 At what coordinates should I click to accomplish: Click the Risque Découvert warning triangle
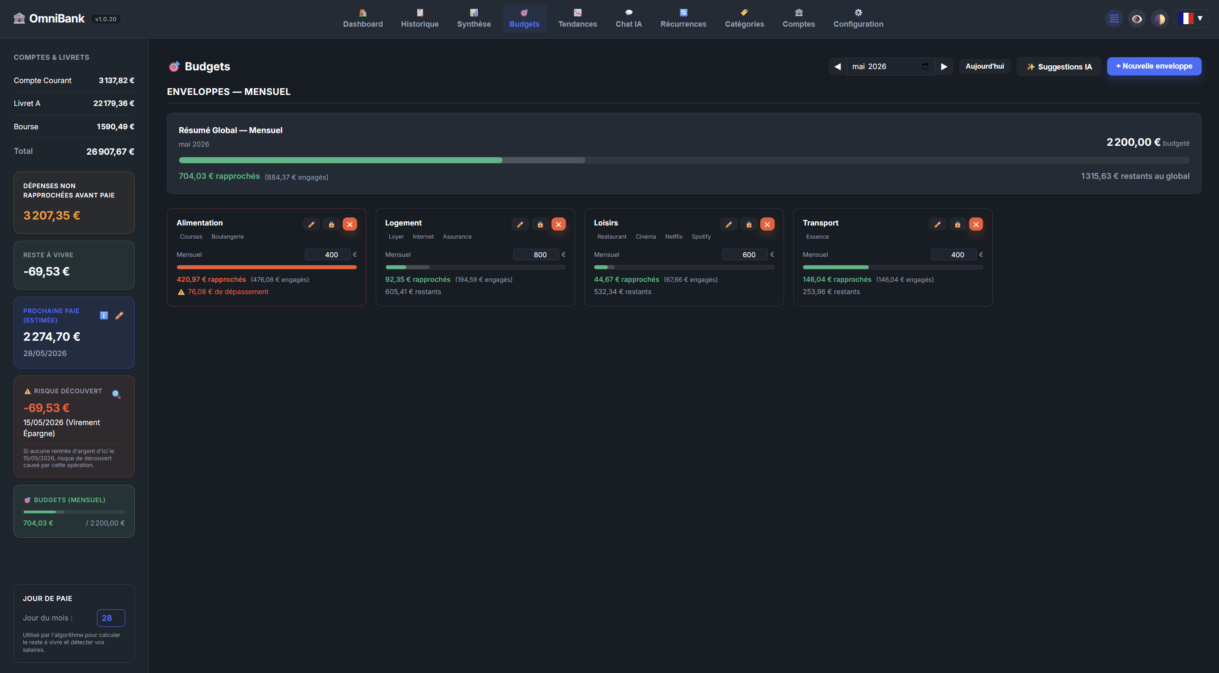[x=28, y=391]
